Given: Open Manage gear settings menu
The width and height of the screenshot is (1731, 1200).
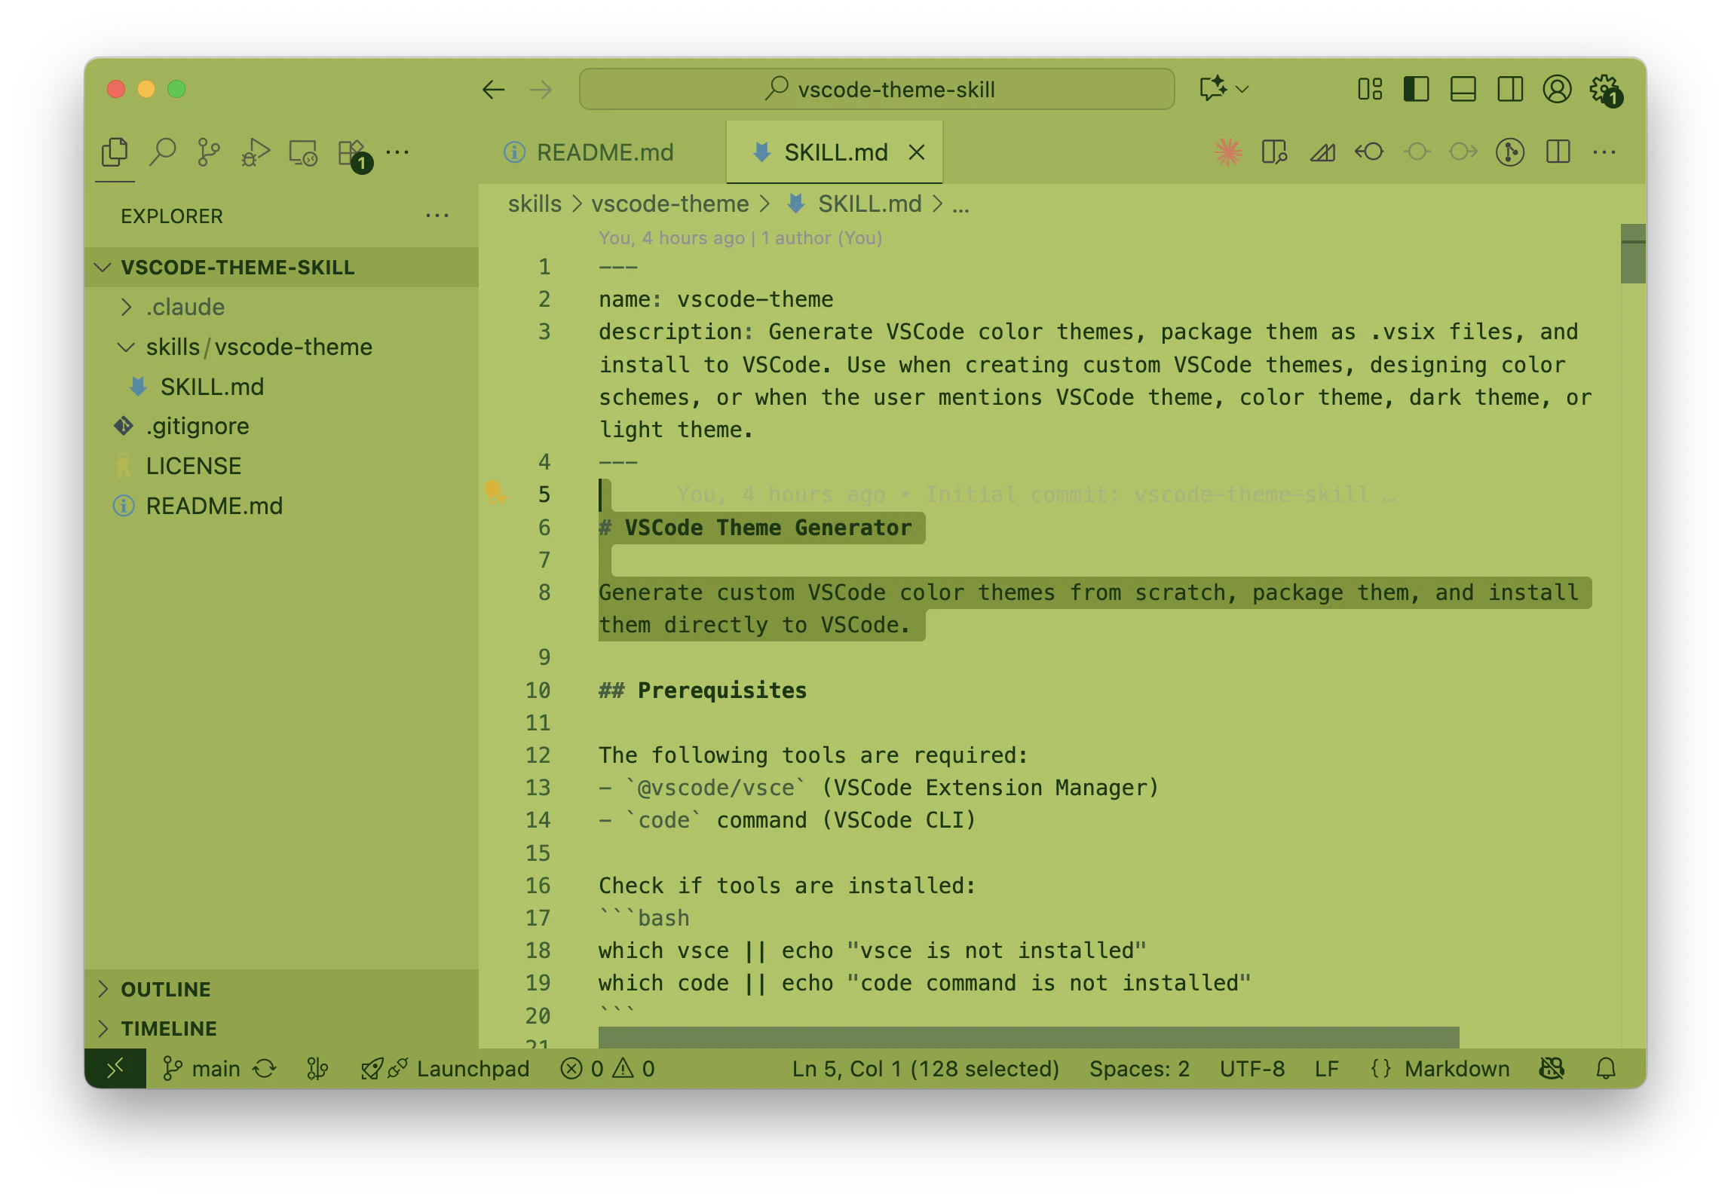Looking at the screenshot, I should click(x=1605, y=90).
